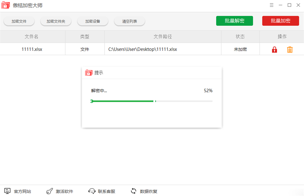
Task: Select the 加密设备 button
Action: click(93, 21)
